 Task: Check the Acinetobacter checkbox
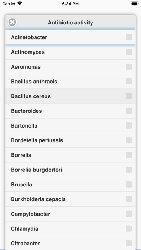pyautogui.click(x=129, y=37)
